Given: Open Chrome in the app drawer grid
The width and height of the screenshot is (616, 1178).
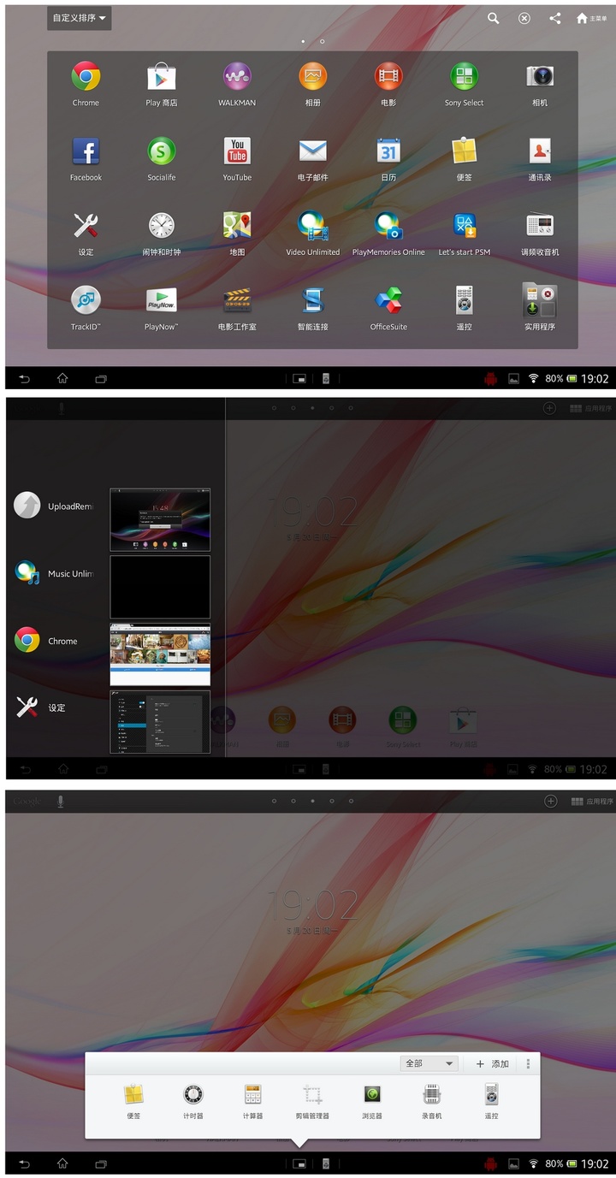Looking at the screenshot, I should point(86,83).
